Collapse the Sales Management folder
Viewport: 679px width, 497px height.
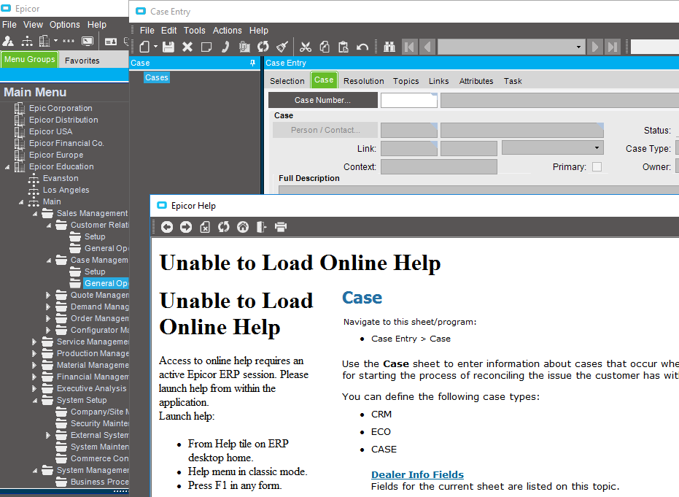tap(35, 214)
